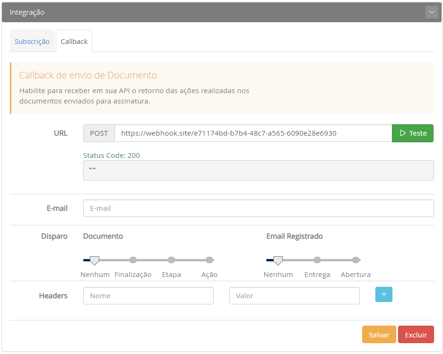Set Email Registrado slider to Abertura
This screenshot has height=354, width=443.
(356, 260)
